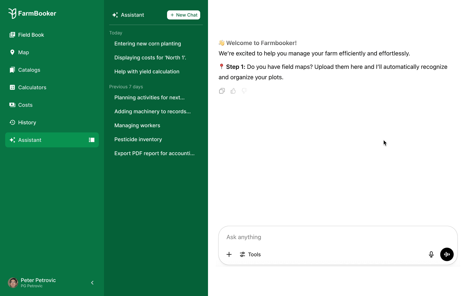Viewport: 468px width, 296px height.
Task: Click the FarmBooker logo
Action: [x=32, y=13]
